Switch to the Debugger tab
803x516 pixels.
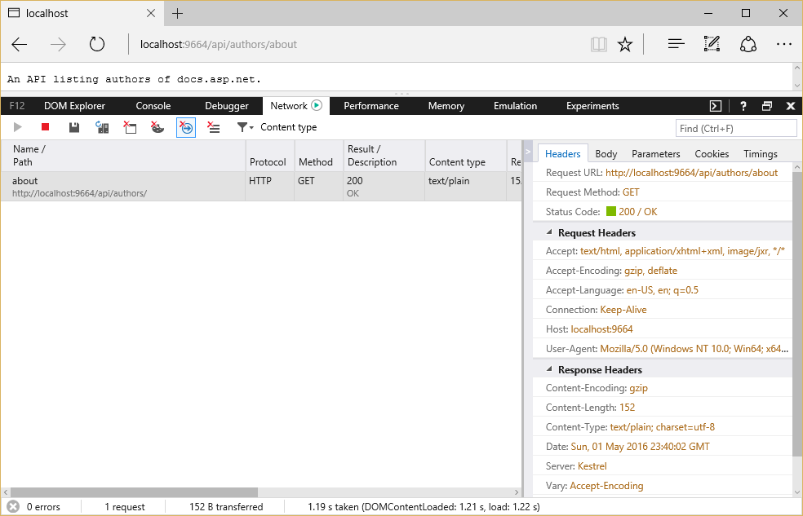tap(226, 106)
